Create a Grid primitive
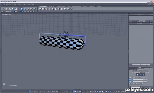Screen dimensions: 154x93 [50, 9]
